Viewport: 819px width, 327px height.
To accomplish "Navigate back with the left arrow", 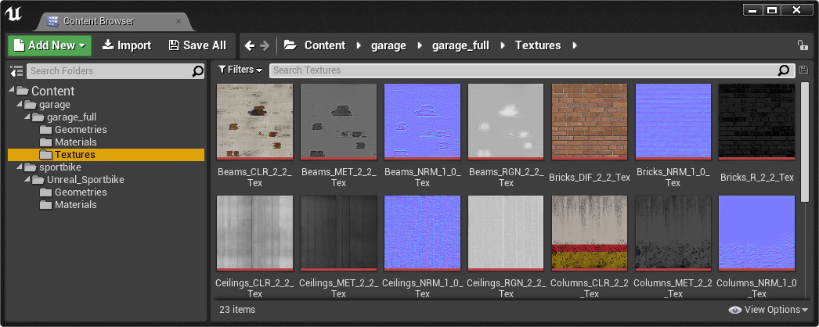I will pyautogui.click(x=250, y=46).
